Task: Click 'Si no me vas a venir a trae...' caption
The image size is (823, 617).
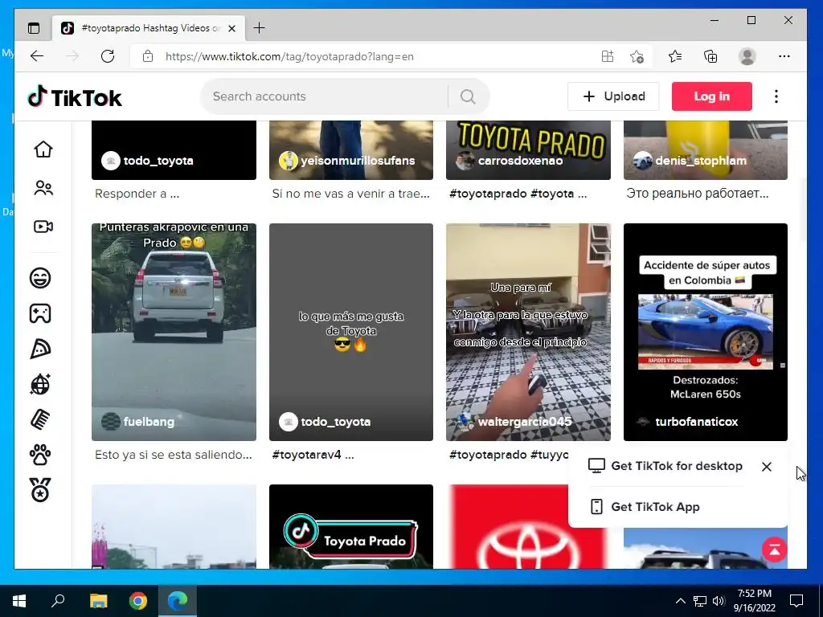Action: pos(350,194)
